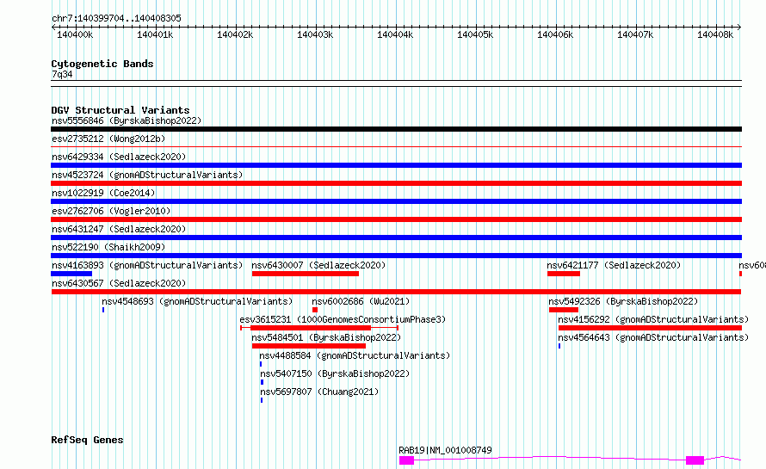This screenshot has width=766, height=469.
Task: Click the 140408k ruler tick label
Action: (x=714, y=34)
